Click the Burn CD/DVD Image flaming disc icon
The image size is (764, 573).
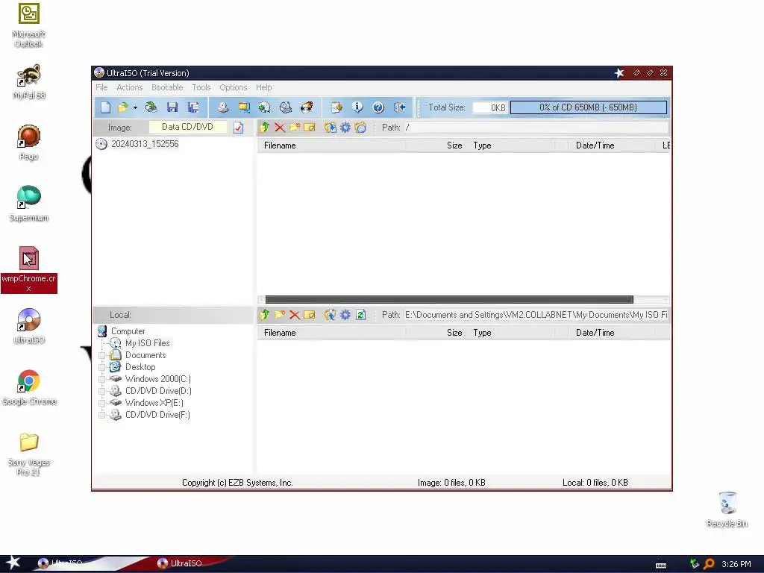[x=307, y=107]
